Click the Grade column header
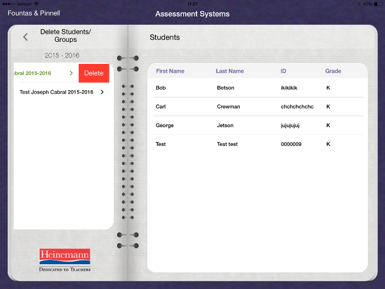Image resolution: width=385 pixels, height=289 pixels. click(333, 71)
